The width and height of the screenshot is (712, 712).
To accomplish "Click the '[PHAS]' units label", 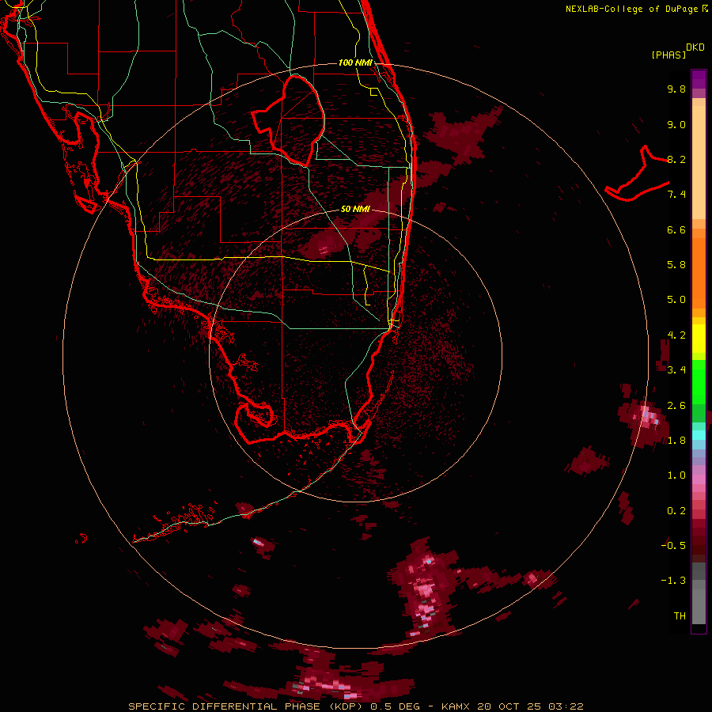I will 668,55.
